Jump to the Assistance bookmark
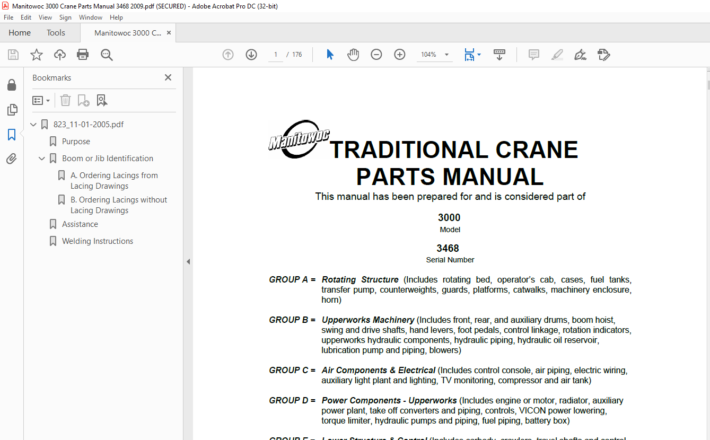The image size is (710, 440). [x=80, y=224]
